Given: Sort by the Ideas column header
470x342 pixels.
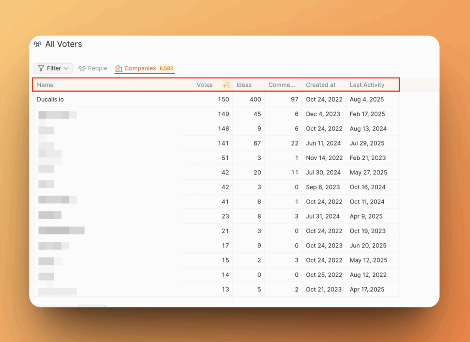Looking at the screenshot, I should (x=244, y=85).
